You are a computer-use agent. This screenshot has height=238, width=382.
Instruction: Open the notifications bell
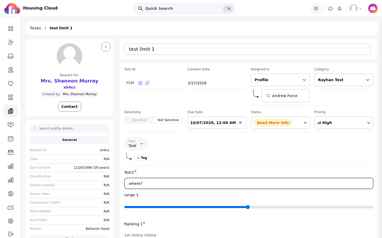(340, 8)
